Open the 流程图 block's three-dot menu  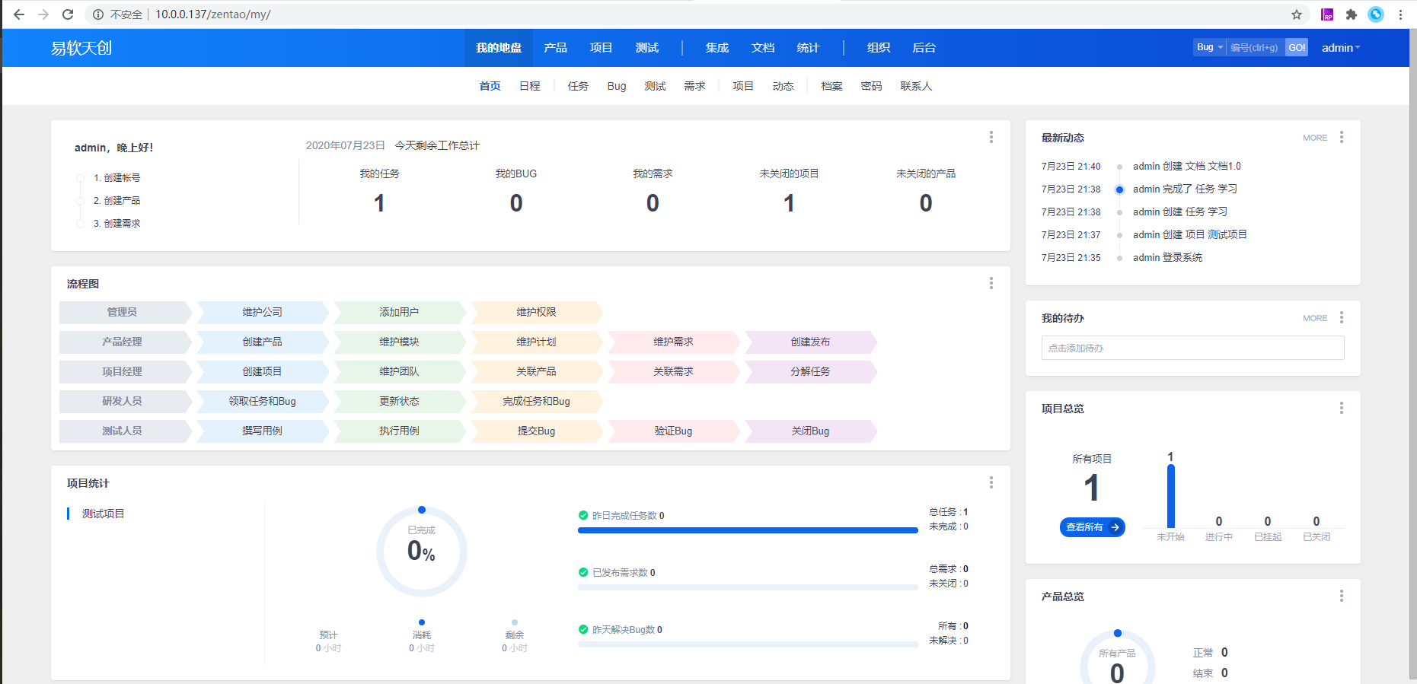click(x=991, y=283)
